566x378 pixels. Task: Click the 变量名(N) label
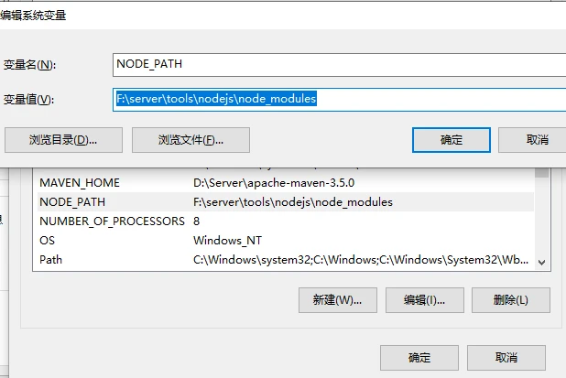tap(29, 65)
